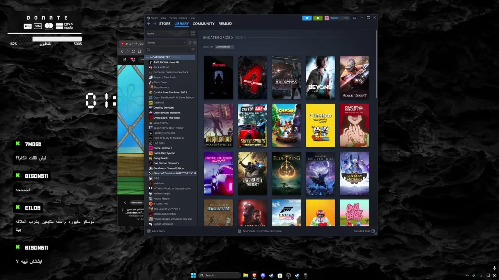Open OBS Studio from the taskbar
The width and height of the screenshot is (499, 280).
[x=288, y=275]
